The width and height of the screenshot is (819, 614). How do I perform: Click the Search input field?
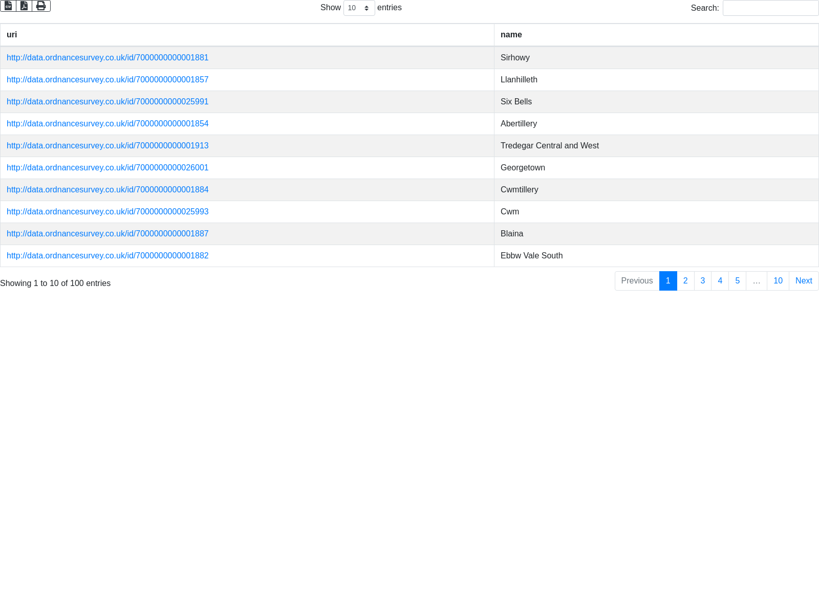click(x=770, y=8)
